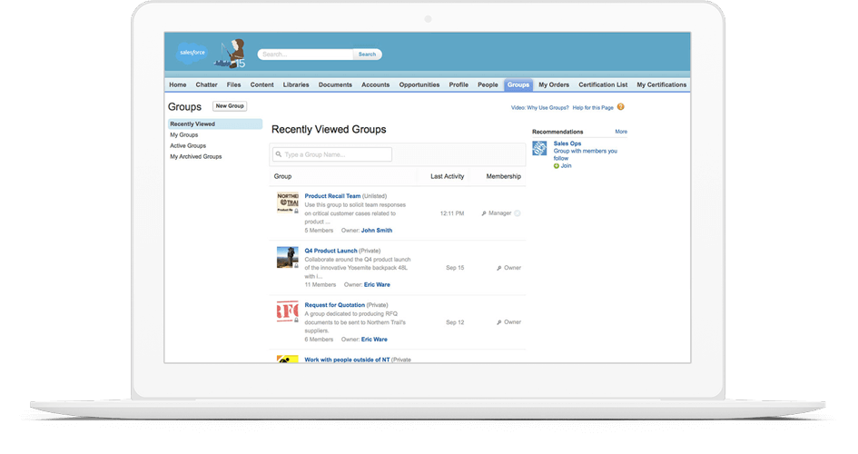The width and height of the screenshot is (858, 454).
Task: Go to the My Orders tab
Action: coord(553,84)
